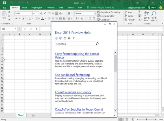The height and width of the screenshot is (121, 164).
Task: Switch to the Insert tab
Action: (x=25, y=8)
